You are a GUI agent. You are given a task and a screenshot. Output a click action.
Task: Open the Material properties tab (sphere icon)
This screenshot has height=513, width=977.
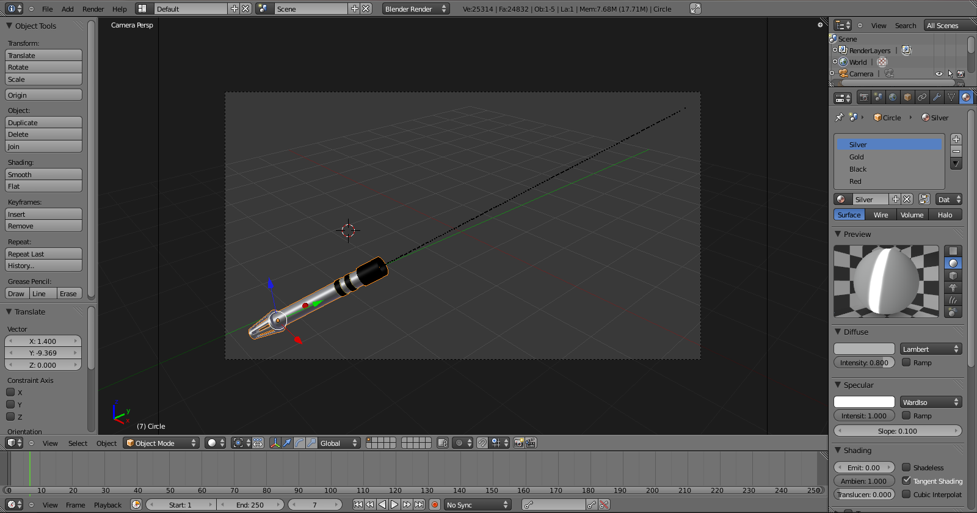[966, 97]
